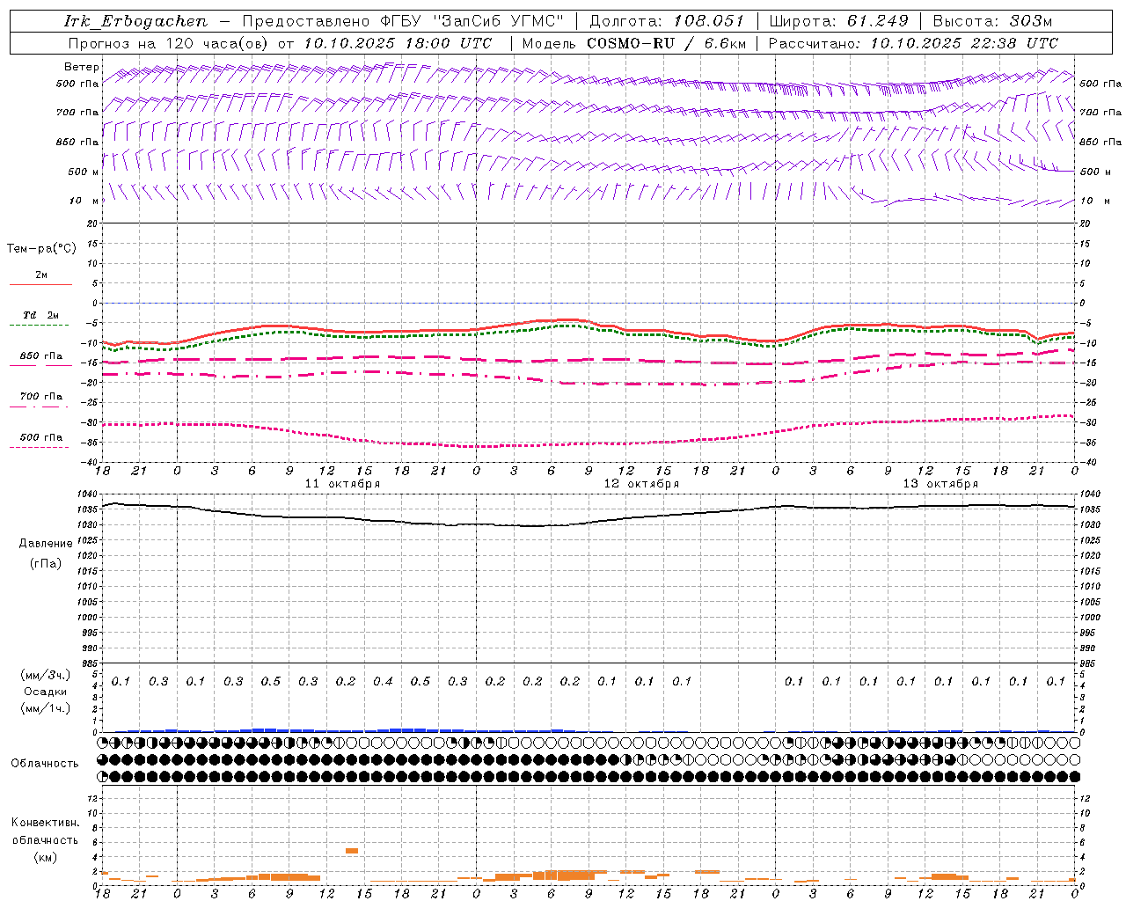
Task: Click the 0.4 precipitation value
Action: (x=383, y=681)
